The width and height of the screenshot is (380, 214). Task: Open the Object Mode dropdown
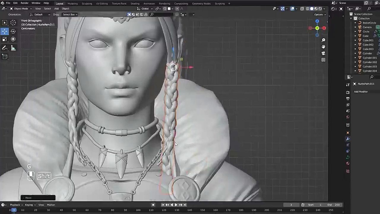21,9
